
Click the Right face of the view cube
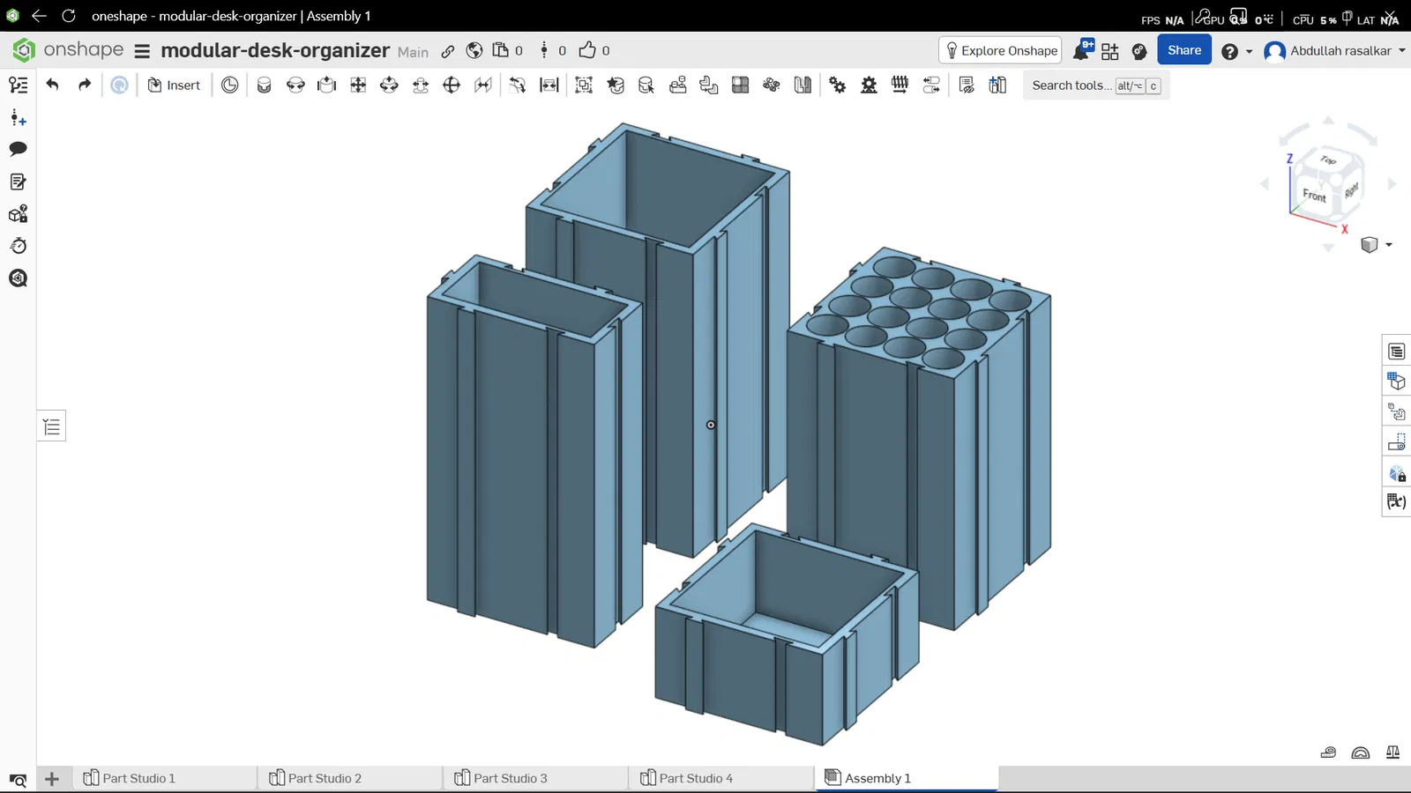pos(1351,189)
